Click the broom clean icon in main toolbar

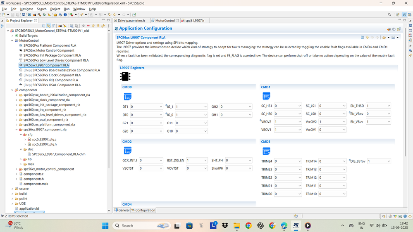click(x=49, y=15)
